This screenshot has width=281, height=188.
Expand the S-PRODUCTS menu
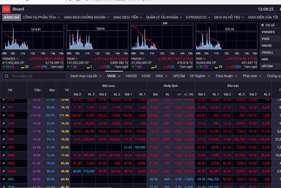[198, 17]
